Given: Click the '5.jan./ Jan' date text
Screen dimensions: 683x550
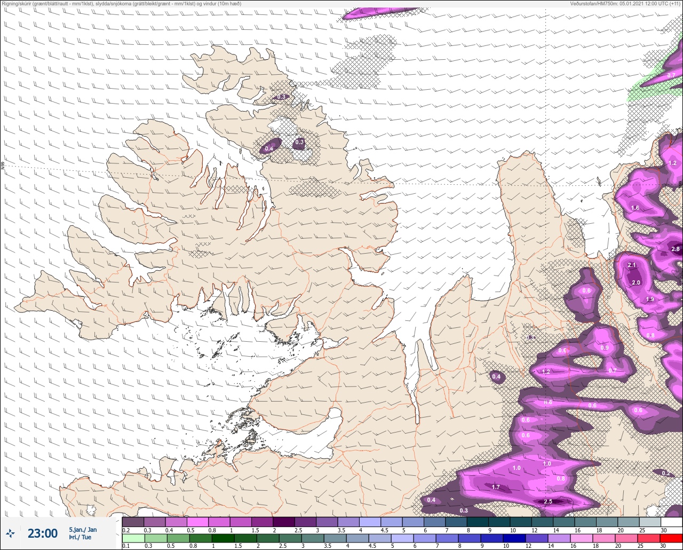Looking at the screenshot, I should click(x=83, y=530).
